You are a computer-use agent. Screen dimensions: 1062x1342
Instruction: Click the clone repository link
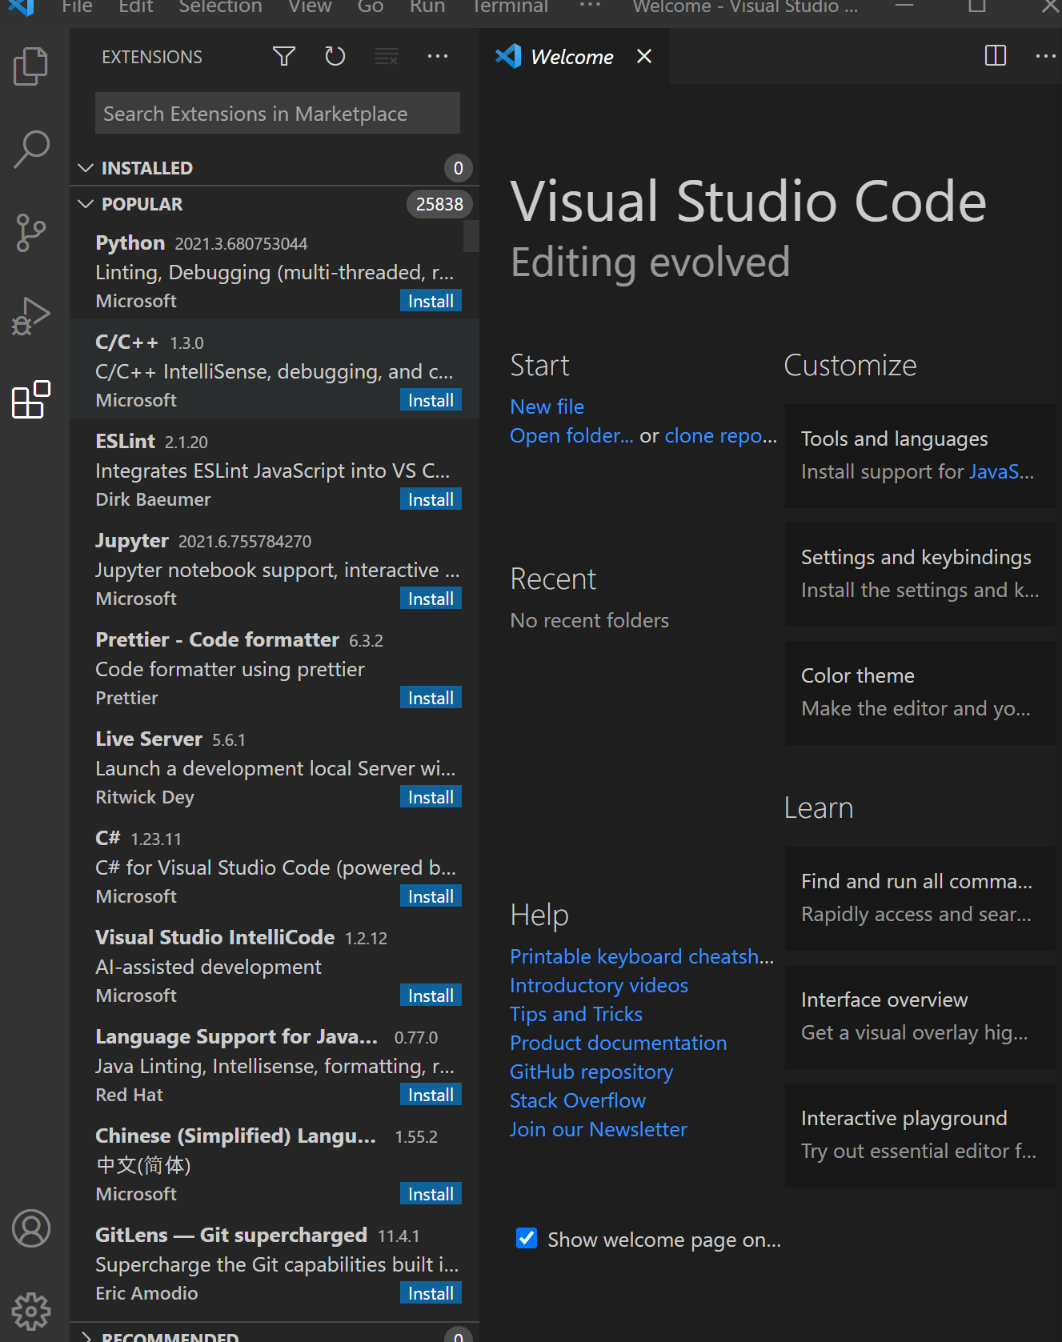click(x=721, y=435)
